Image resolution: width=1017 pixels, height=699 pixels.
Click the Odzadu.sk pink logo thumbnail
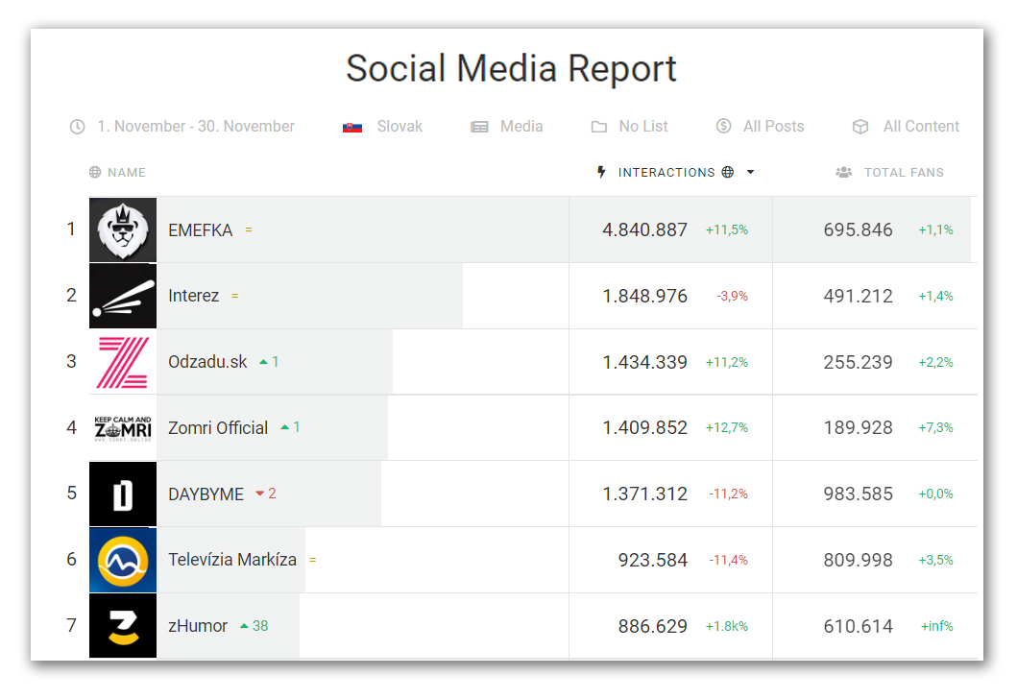(123, 362)
